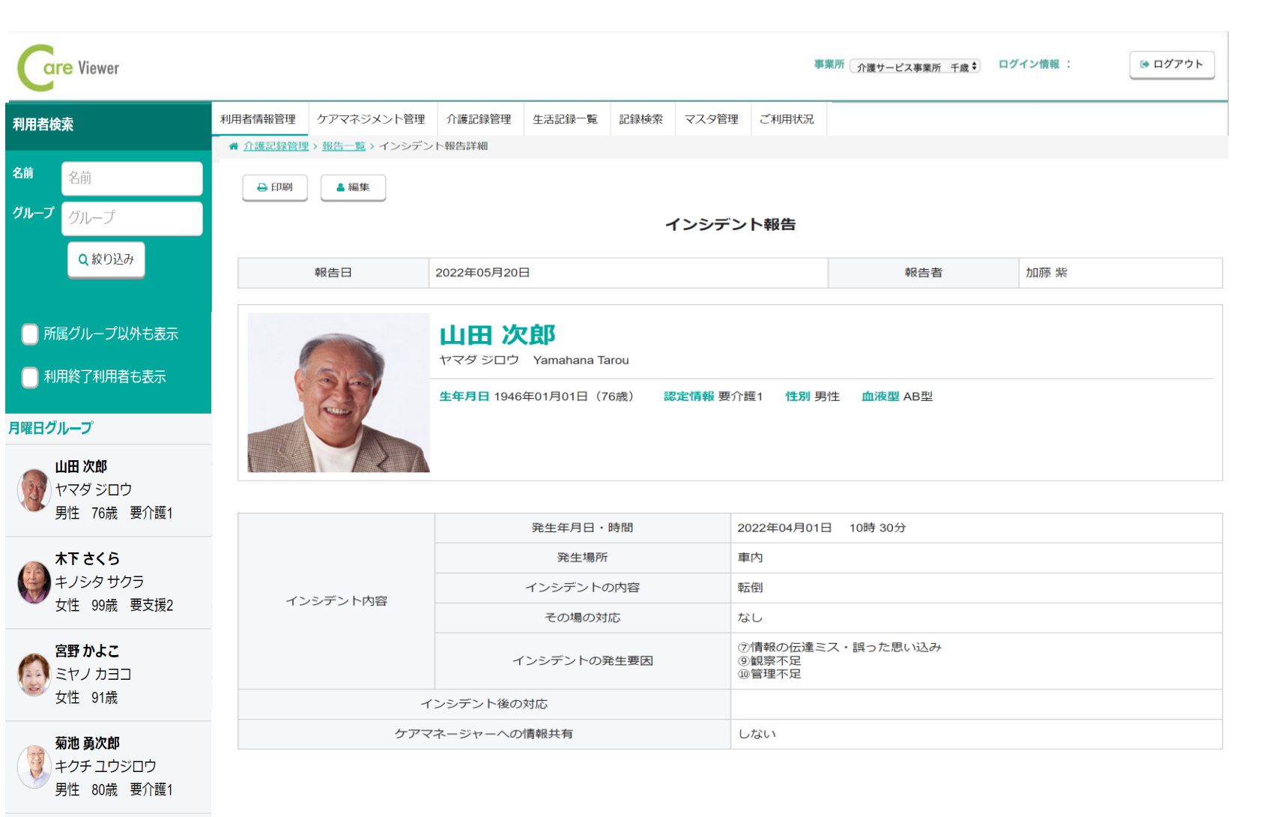
Task: Open the 介護記録管理 tab
Action: 479,119
